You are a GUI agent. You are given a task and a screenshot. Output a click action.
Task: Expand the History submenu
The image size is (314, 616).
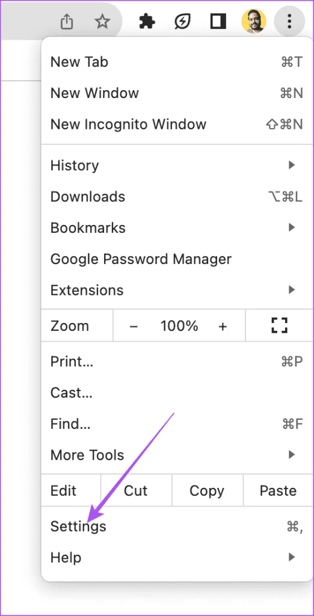click(177, 165)
